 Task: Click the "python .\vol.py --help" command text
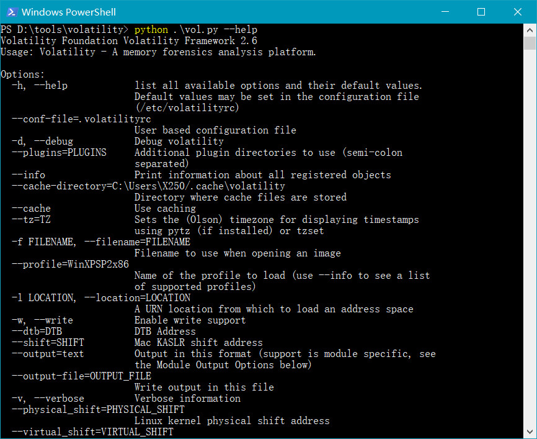tap(196, 30)
